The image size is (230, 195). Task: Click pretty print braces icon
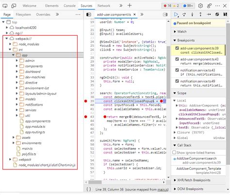pos(89,189)
